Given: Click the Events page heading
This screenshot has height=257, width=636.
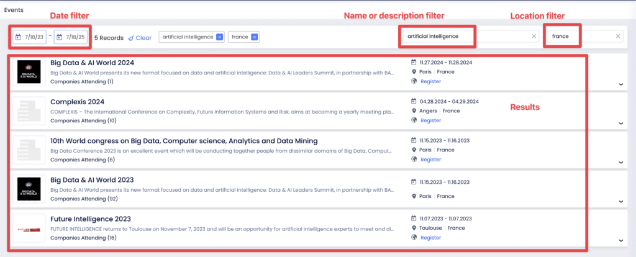Looking at the screenshot, I should coord(14,10).
